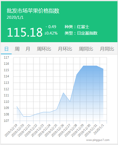Select the 日 daily tab

click(6, 49)
